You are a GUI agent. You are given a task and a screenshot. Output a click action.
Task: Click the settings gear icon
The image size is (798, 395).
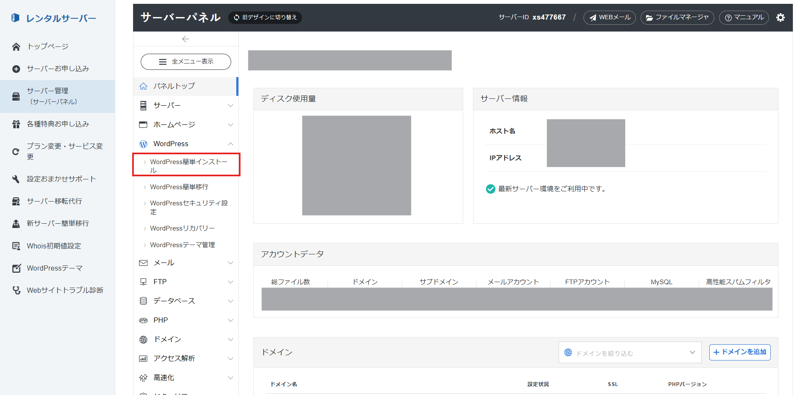point(781,17)
